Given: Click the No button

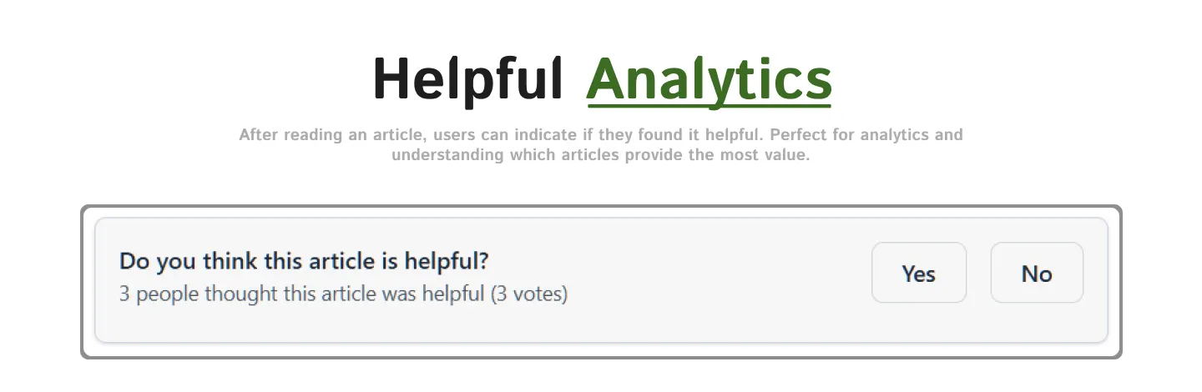Looking at the screenshot, I should [x=1036, y=273].
